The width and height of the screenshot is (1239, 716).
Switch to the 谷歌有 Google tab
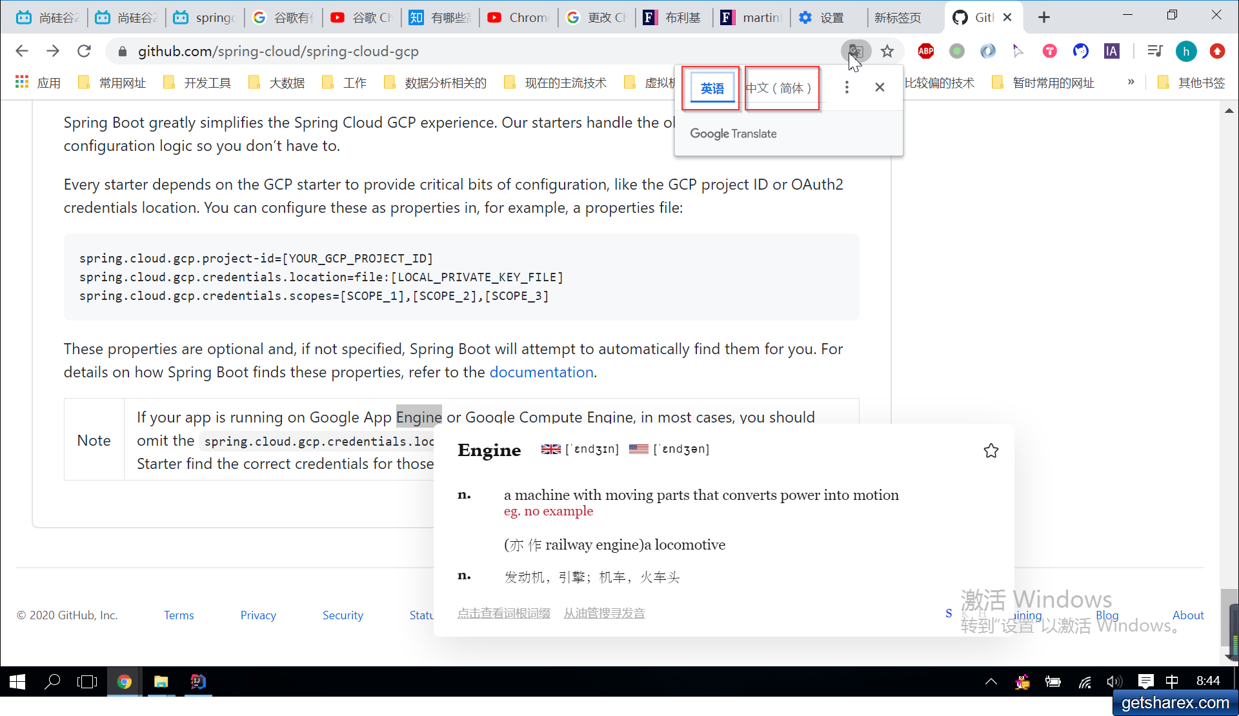point(284,17)
